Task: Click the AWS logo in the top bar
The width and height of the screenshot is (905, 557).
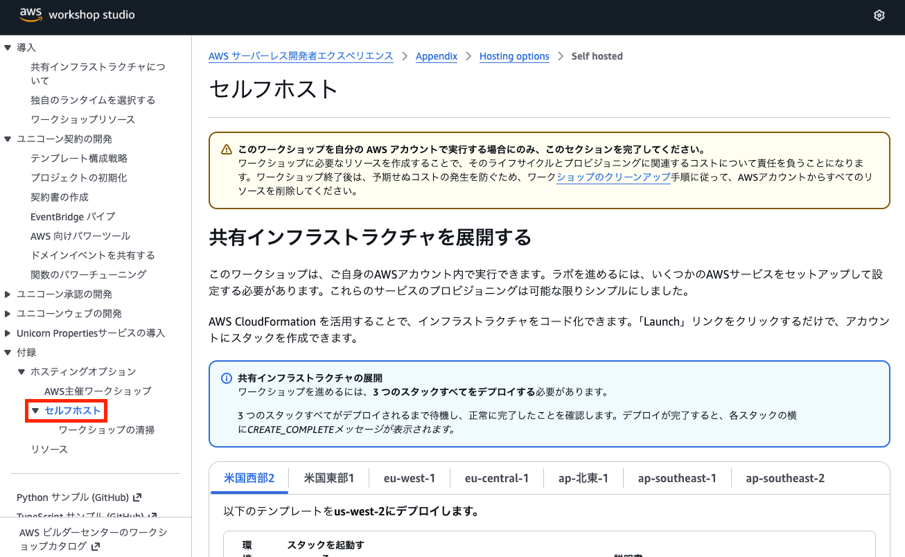Action: pos(29,15)
